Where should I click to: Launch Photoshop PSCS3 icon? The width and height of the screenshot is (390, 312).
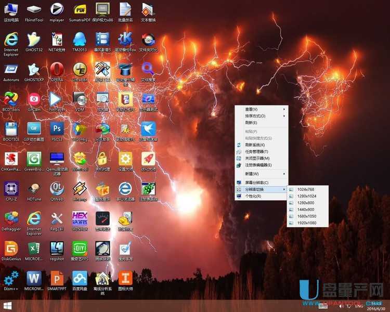57,132
